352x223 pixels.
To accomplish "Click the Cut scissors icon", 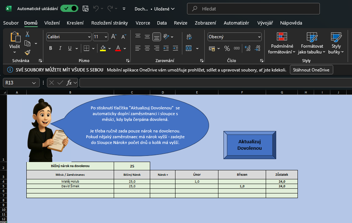I will click(x=27, y=34).
